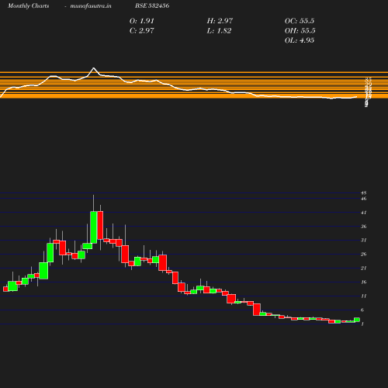Click the 11 price axis label

click(x=364, y=296)
